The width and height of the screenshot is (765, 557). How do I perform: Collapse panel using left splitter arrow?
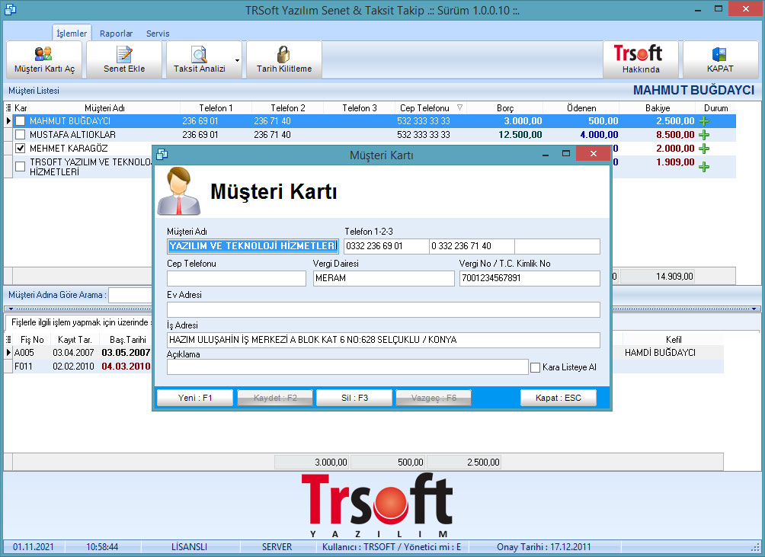[11, 309]
